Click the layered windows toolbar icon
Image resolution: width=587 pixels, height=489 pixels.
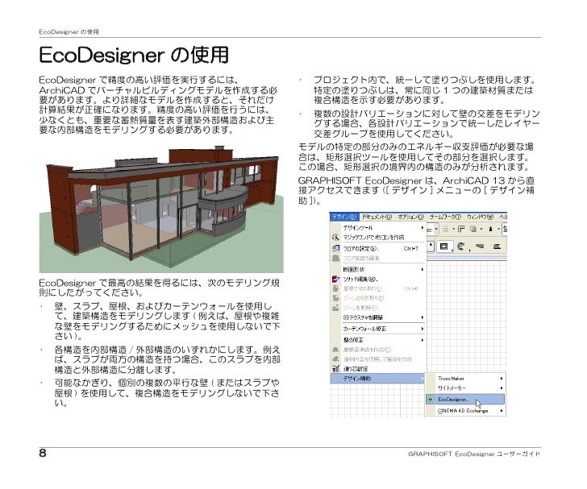pyautogui.click(x=473, y=229)
